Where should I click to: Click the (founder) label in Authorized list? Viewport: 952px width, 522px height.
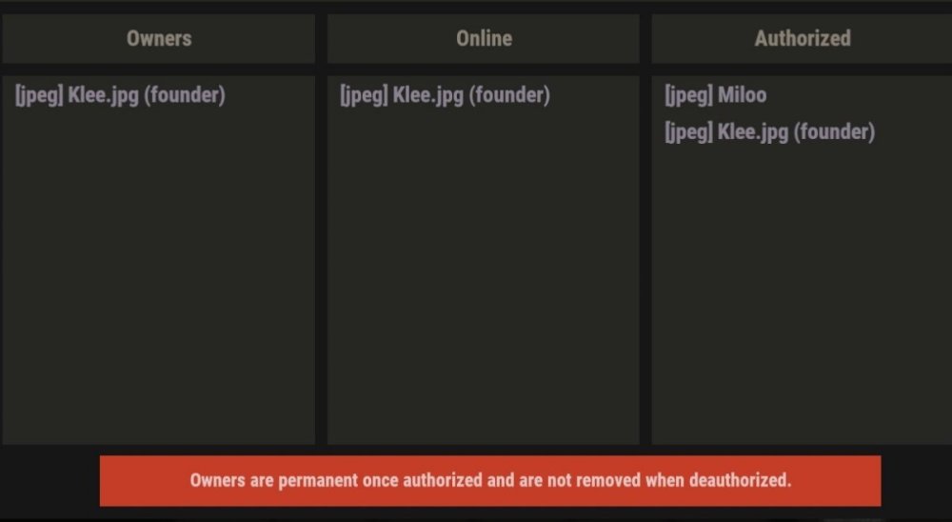pyautogui.click(x=833, y=132)
